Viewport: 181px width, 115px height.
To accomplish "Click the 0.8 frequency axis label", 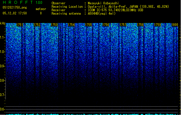I will point(3,80).
